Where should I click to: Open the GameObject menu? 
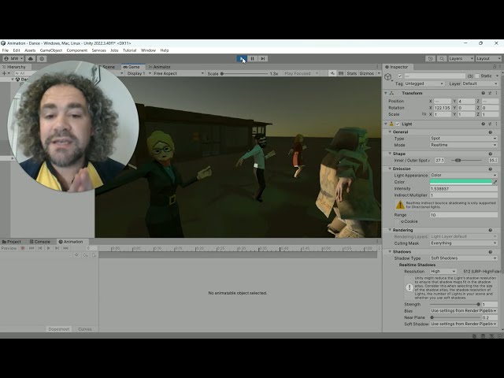pos(50,50)
